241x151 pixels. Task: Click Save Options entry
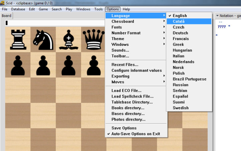click(124, 128)
